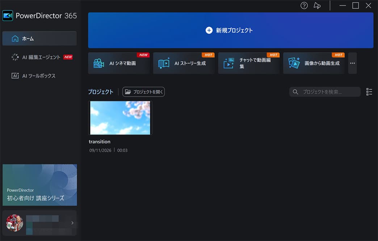Open the transition project thumbnail

[x=120, y=118]
